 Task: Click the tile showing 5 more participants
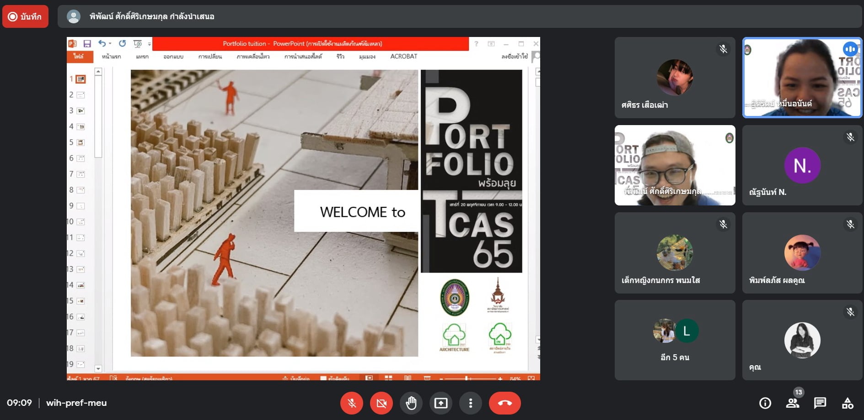point(675,340)
